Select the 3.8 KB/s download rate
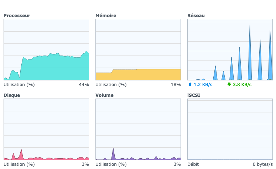Viewport: 276px width, 169px height. [x=242, y=85]
